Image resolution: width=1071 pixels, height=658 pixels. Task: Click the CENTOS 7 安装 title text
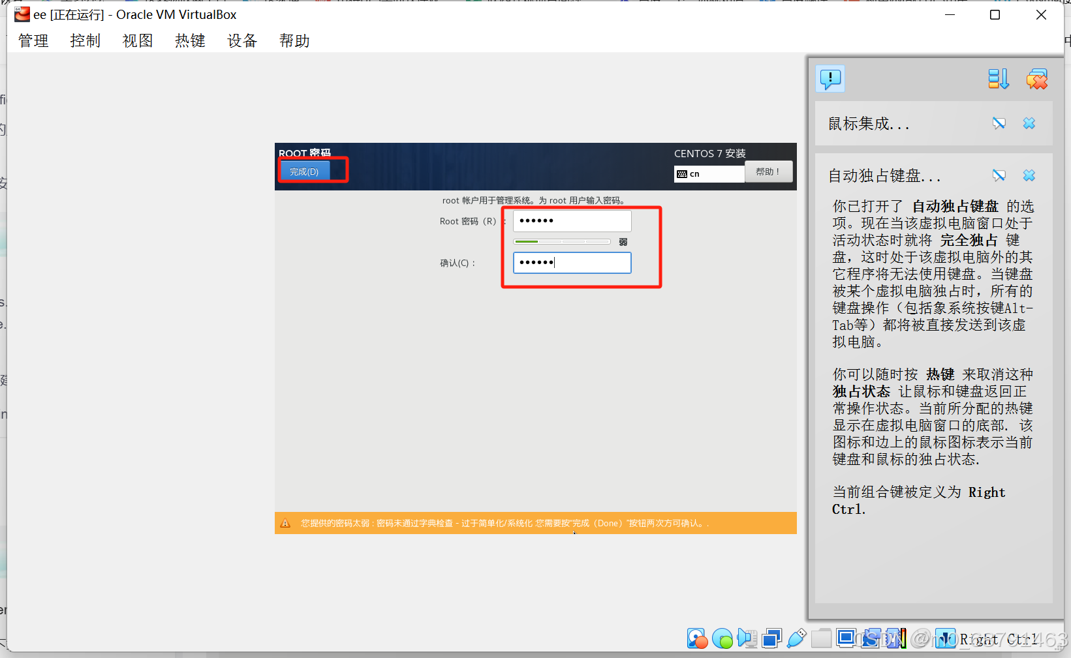pyautogui.click(x=709, y=153)
